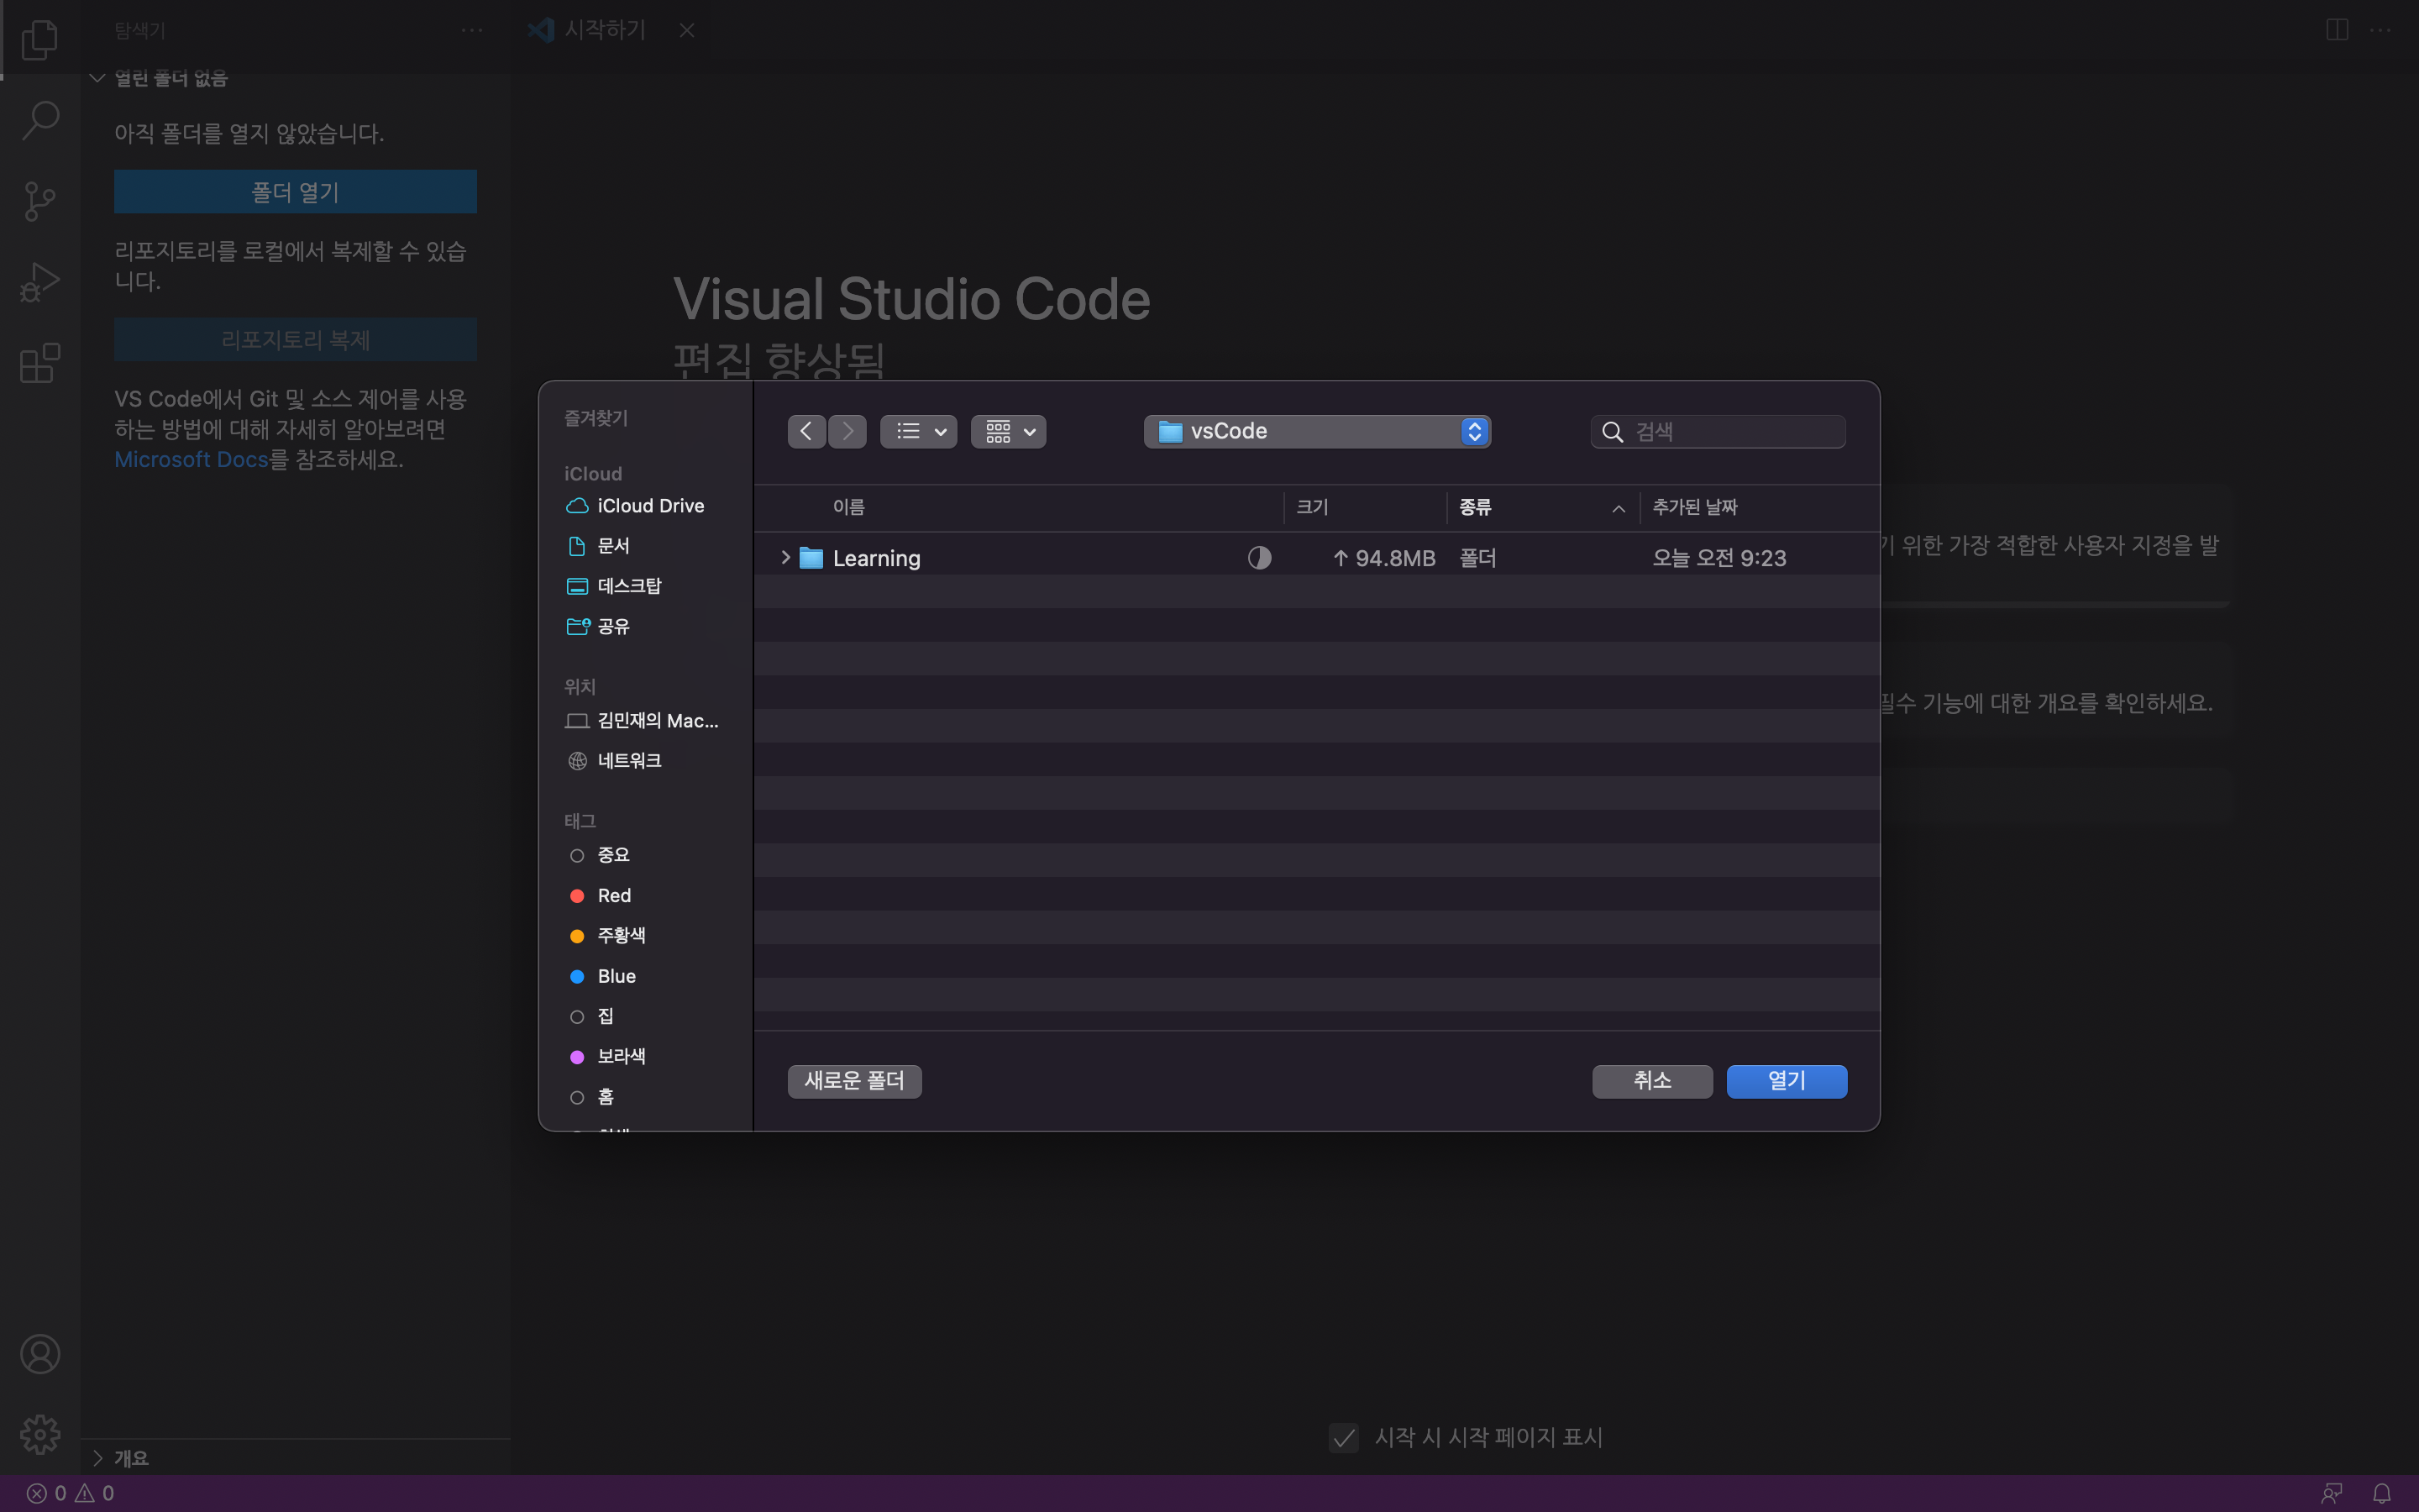Click the 새로운 폴더 button
Viewport: 2419px width, 1512px height.
[853, 1081]
